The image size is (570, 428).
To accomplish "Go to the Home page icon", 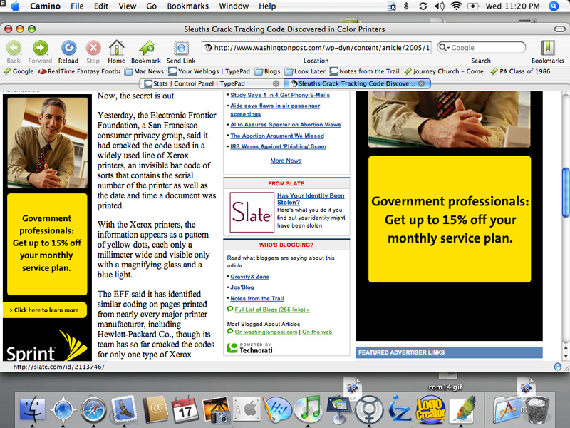I will (x=116, y=48).
